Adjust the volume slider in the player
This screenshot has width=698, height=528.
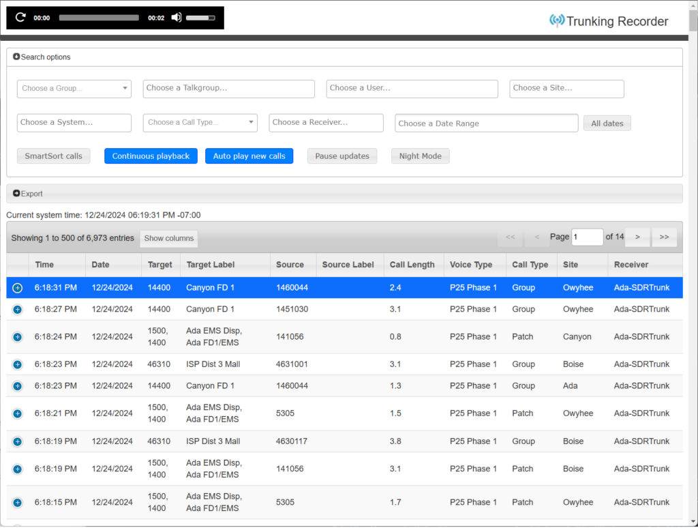(x=200, y=18)
